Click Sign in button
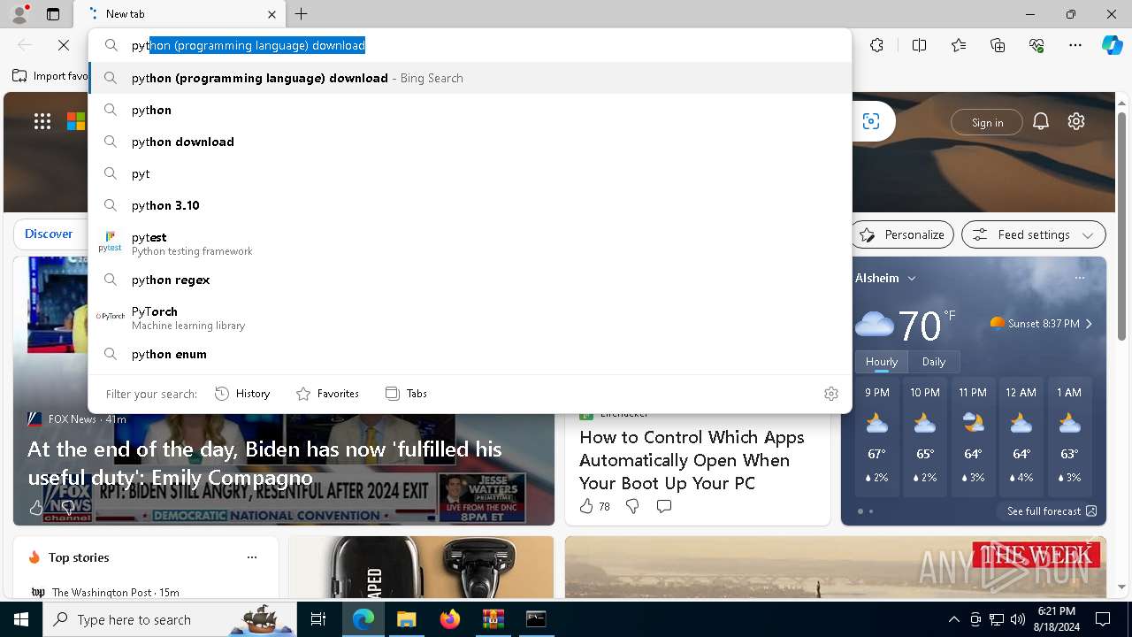1132x637 pixels. click(x=987, y=122)
